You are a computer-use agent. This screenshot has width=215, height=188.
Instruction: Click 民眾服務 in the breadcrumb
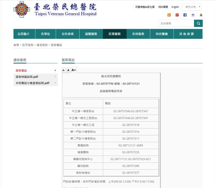tap(28, 45)
